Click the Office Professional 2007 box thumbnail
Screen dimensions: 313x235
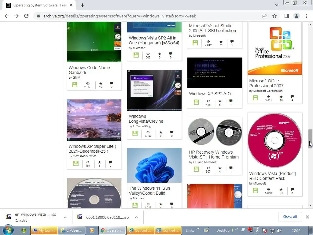275,49
